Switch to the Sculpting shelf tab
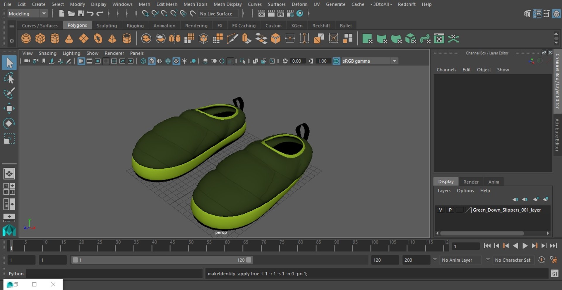The width and height of the screenshot is (562, 290). coord(107,25)
